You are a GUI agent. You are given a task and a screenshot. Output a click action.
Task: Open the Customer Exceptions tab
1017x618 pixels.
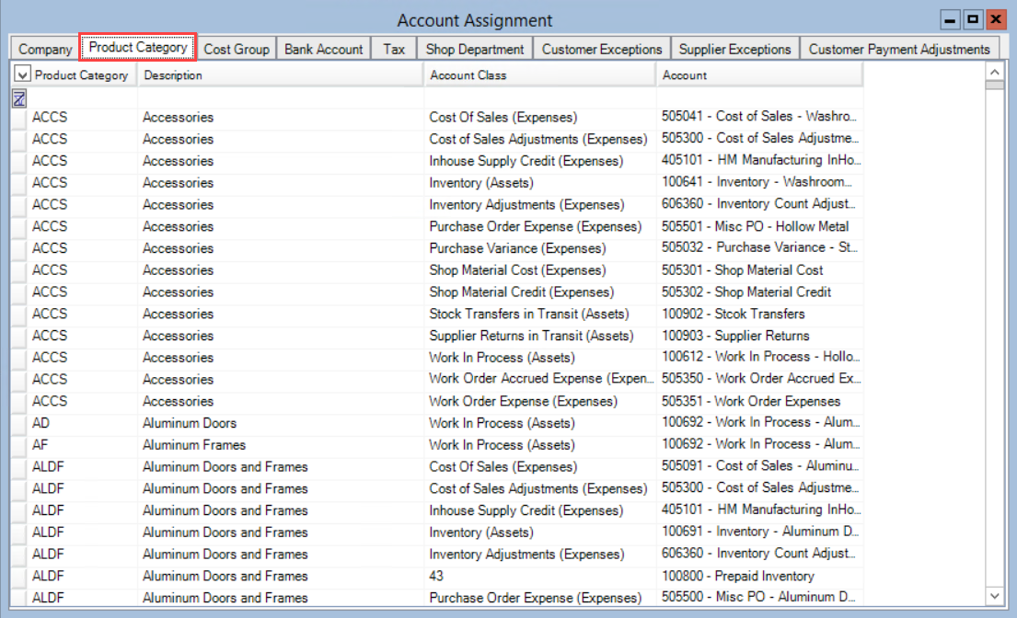pos(602,50)
